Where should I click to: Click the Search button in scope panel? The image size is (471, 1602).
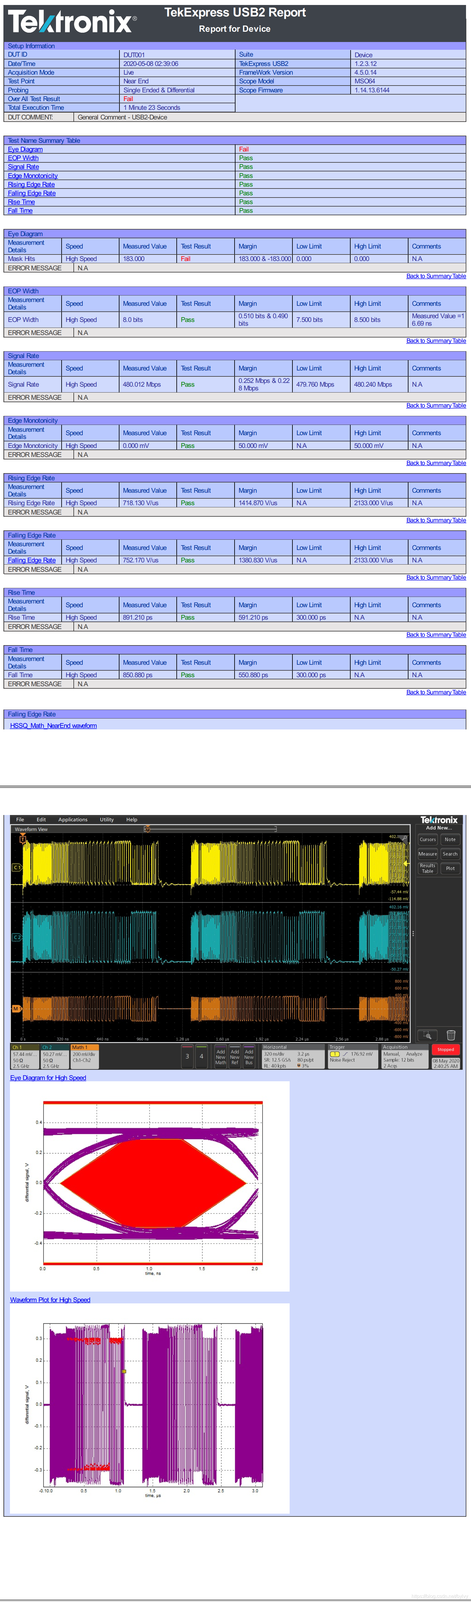pyautogui.click(x=450, y=854)
